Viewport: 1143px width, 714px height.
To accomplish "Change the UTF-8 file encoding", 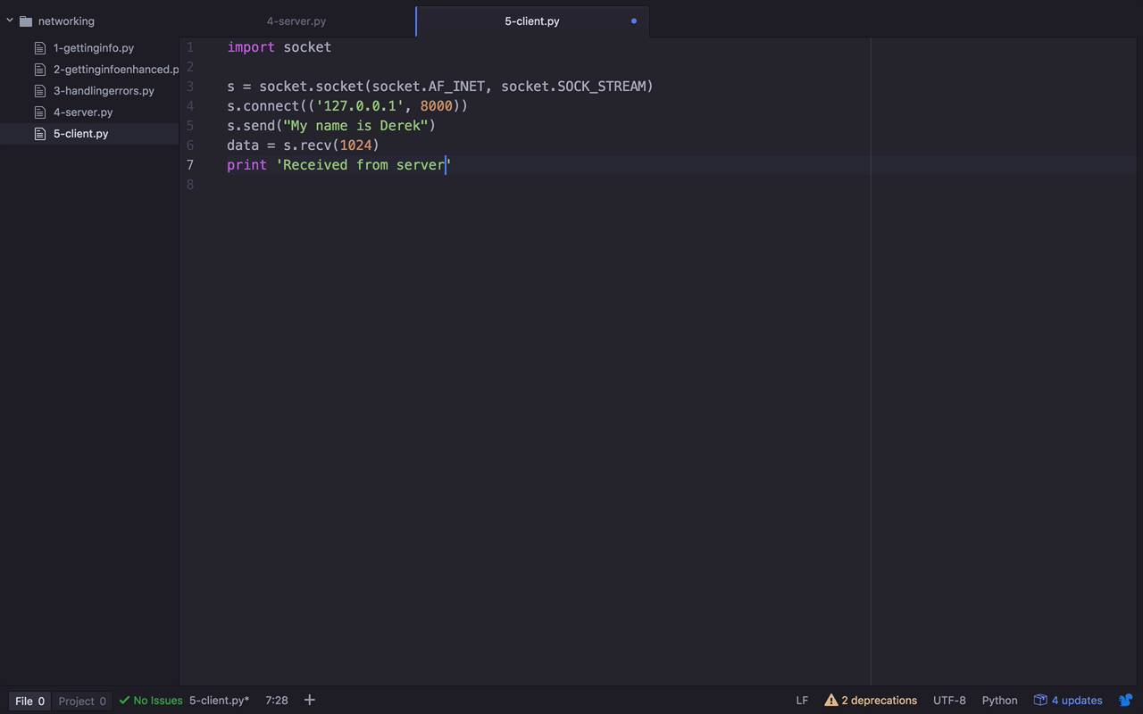I will (949, 701).
